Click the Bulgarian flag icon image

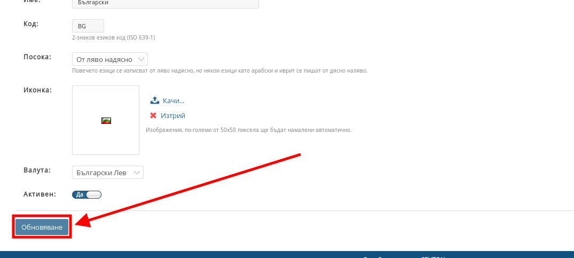pos(106,120)
